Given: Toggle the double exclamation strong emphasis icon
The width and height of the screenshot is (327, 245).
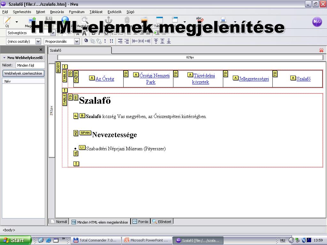Looking at the screenshot, I should tap(111, 41).
